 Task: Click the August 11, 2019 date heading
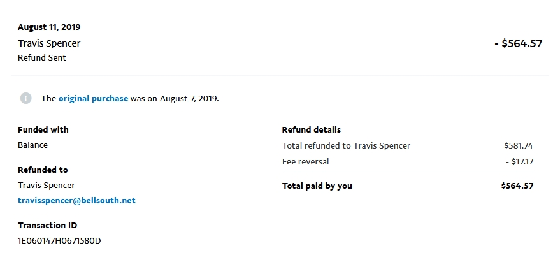tap(49, 27)
